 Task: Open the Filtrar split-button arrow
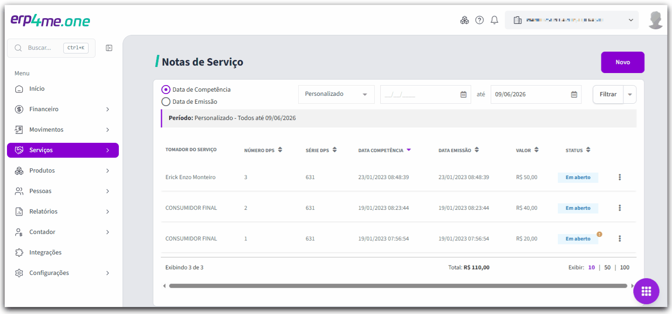(x=630, y=94)
